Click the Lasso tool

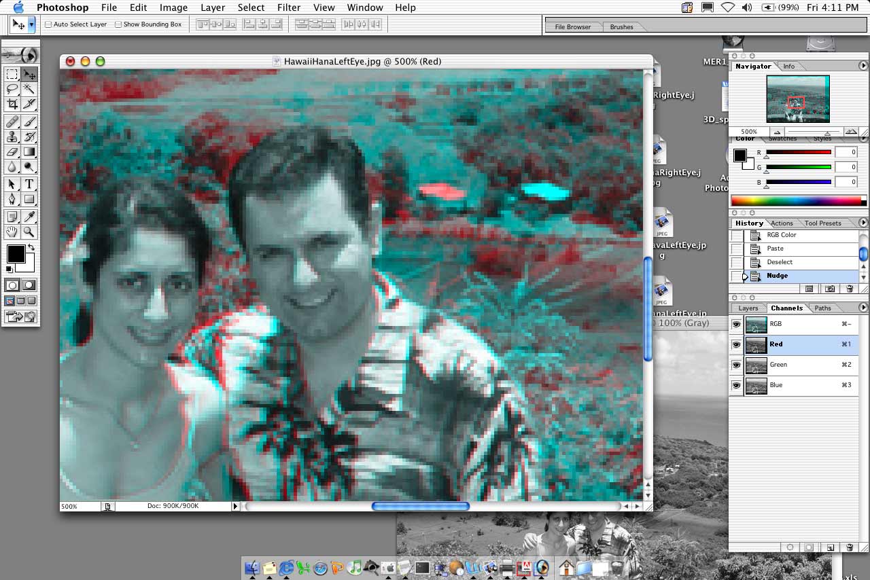(12, 90)
